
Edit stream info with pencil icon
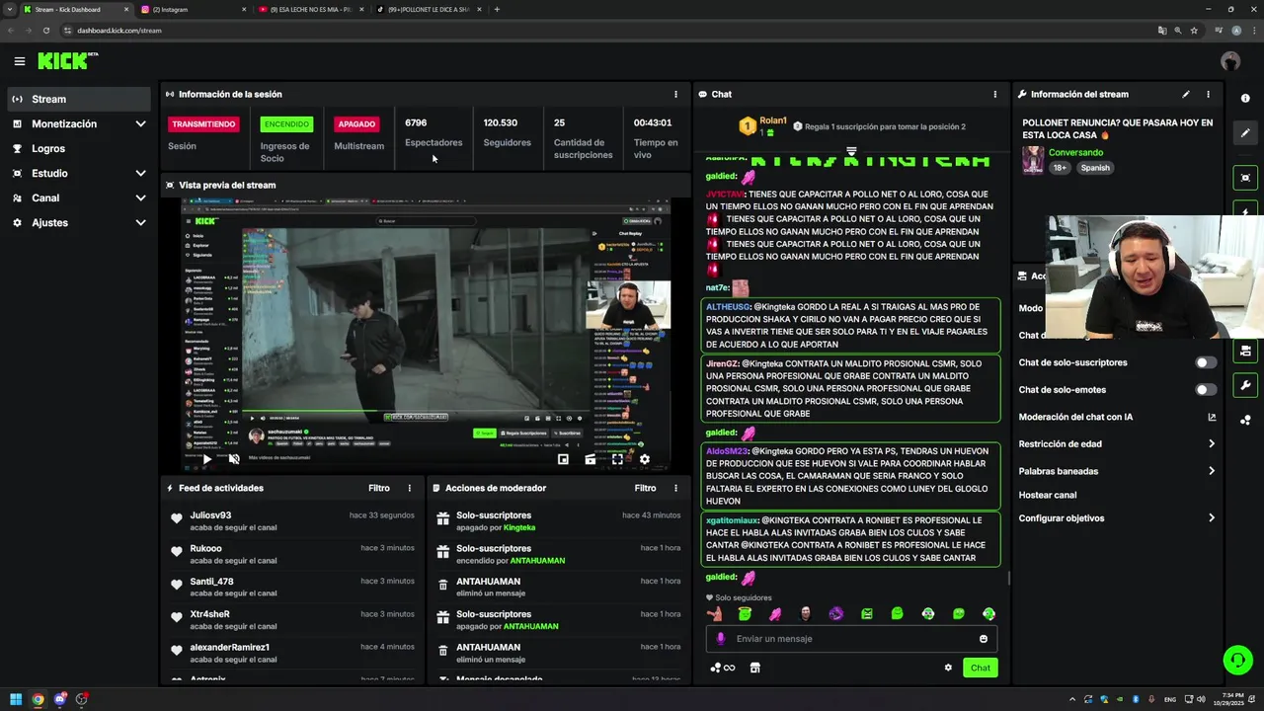[x=1185, y=95]
